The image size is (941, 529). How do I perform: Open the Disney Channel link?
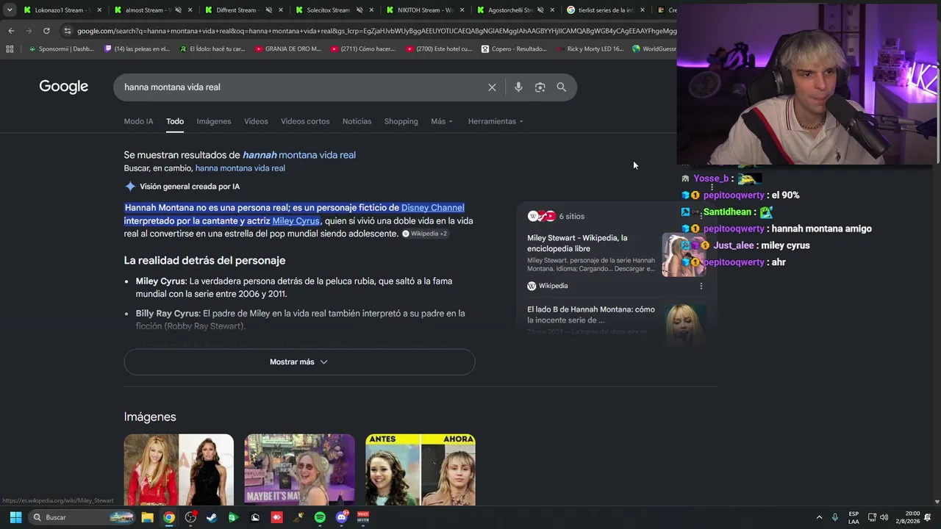point(433,208)
